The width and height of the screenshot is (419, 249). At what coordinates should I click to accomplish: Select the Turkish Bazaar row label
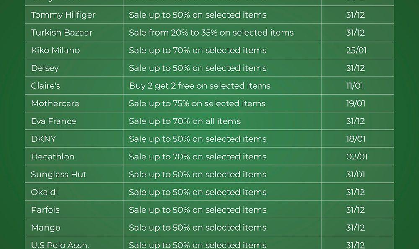click(x=62, y=33)
